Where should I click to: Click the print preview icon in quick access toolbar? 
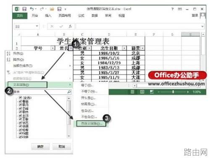tap(60, 9)
